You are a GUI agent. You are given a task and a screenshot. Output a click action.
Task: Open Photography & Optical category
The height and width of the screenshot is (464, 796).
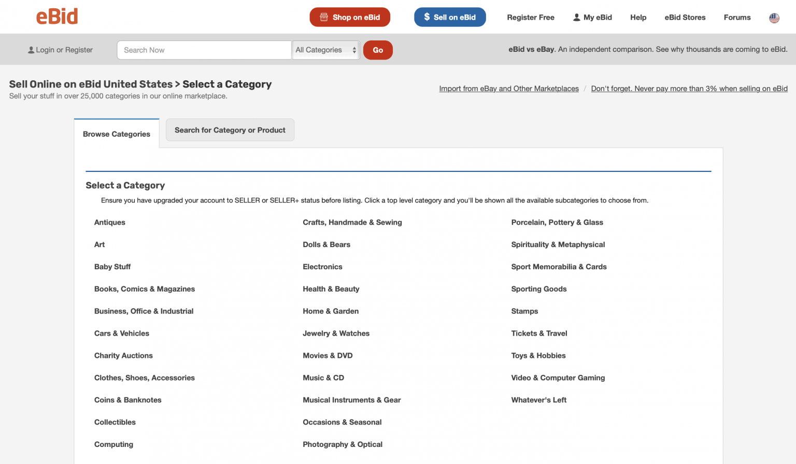(x=343, y=445)
